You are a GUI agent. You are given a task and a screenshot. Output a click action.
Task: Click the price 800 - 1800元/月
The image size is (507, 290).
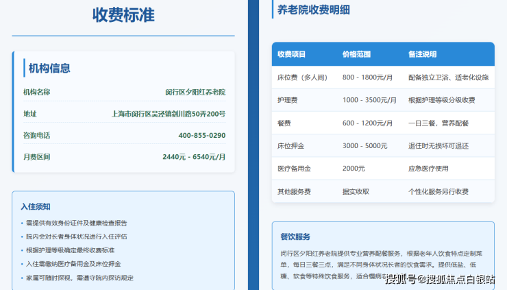[x=367, y=77]
